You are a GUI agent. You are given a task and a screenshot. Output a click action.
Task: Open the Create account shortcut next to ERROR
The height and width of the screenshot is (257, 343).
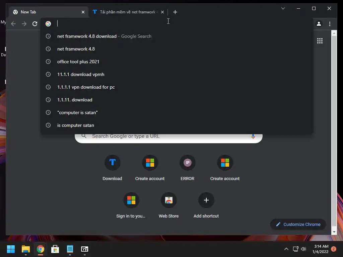[225, 168]
